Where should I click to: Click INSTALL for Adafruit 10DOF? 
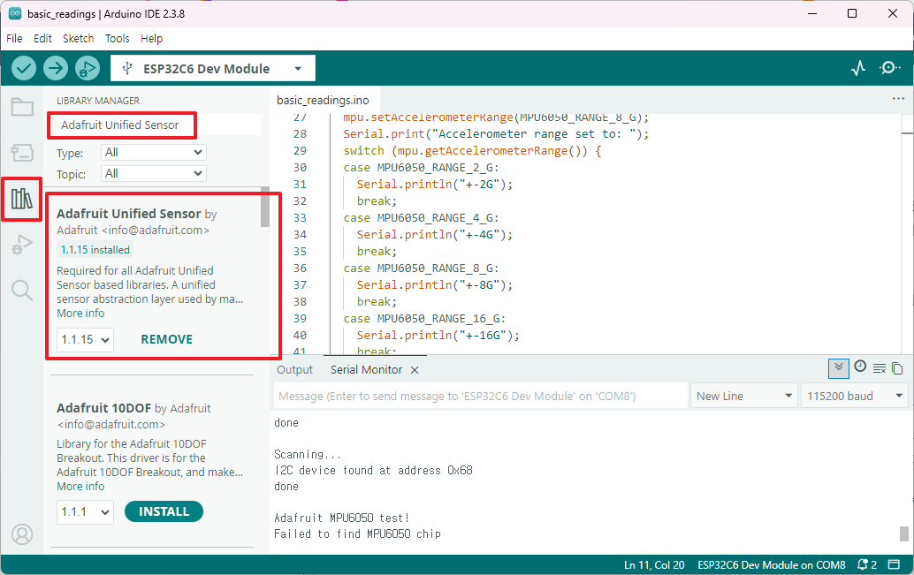click(x=164, y=511)
